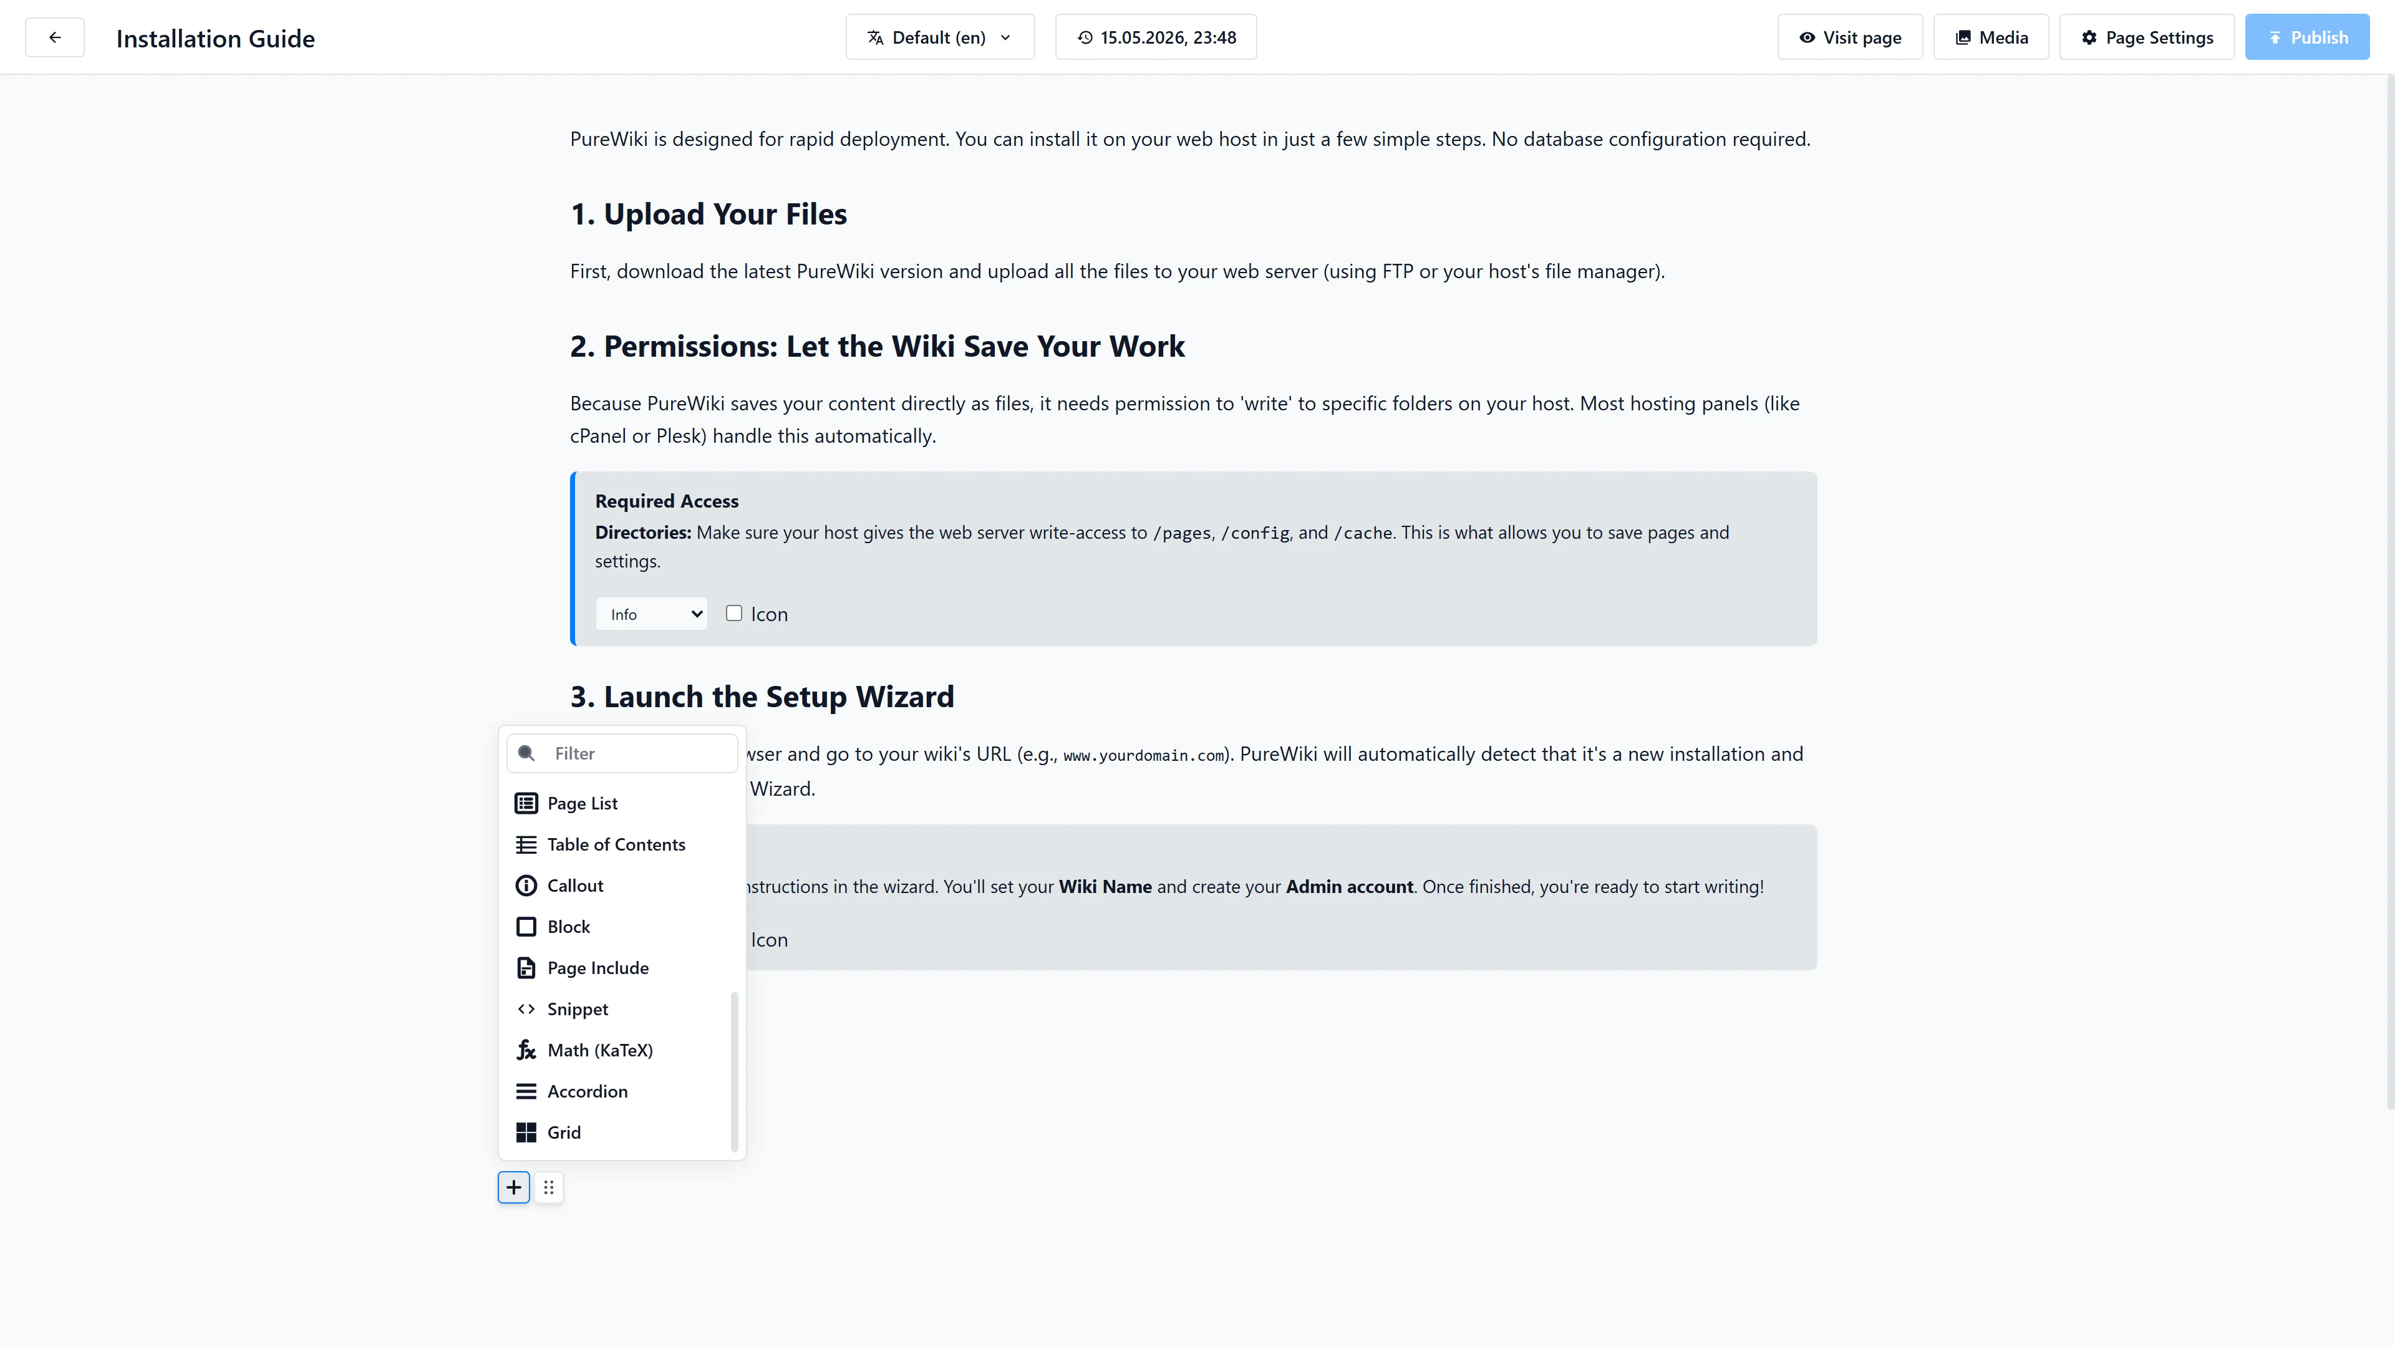Open the Default (en) language dropdown
The height and width of the screenshot is (1347, 2395).
click(940, 37)
